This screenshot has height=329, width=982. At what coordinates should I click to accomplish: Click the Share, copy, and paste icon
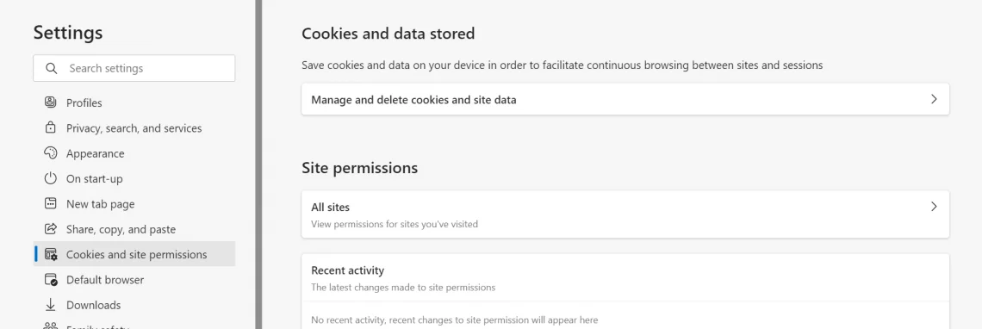(51, 229)
